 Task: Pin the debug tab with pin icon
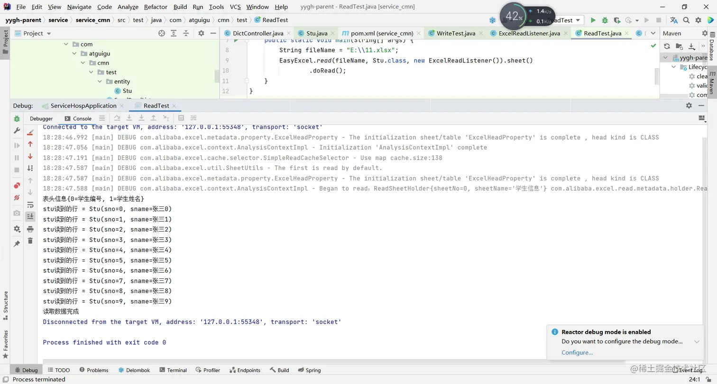(x=17, y=244)
